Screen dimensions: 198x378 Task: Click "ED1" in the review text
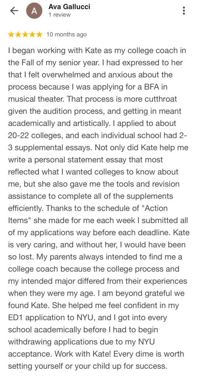[x=15, y=318]
